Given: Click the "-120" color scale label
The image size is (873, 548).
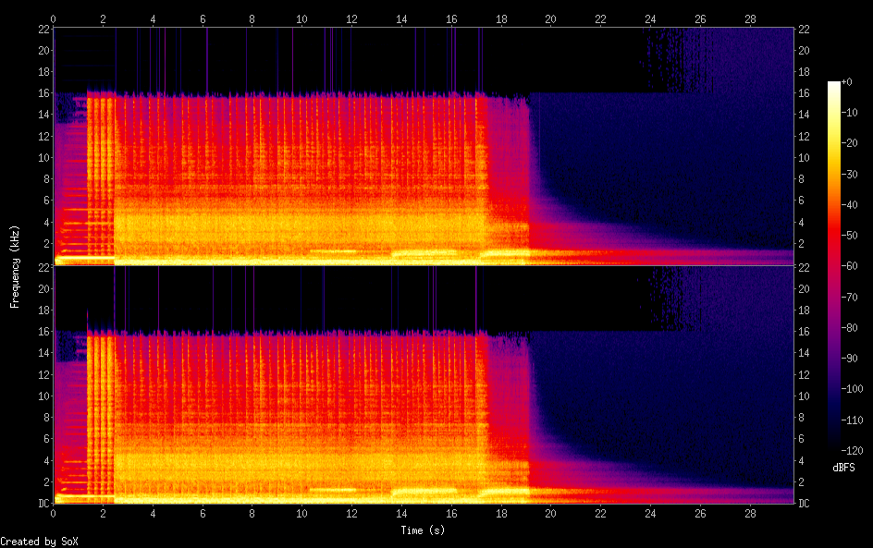Looking at the screenshot, I should coord(852,451).
